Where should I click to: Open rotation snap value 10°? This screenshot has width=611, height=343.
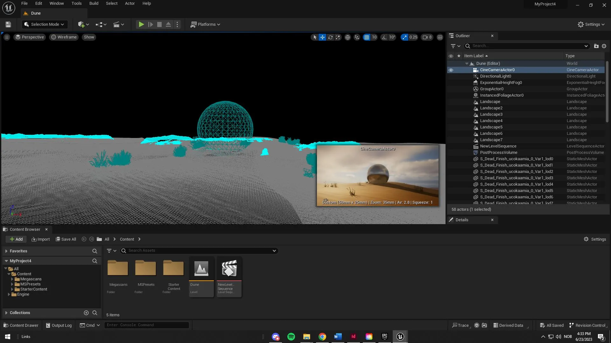pos(392,37)
